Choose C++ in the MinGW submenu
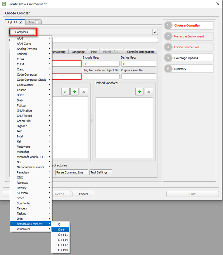223x255 pixels. [60, 229]
